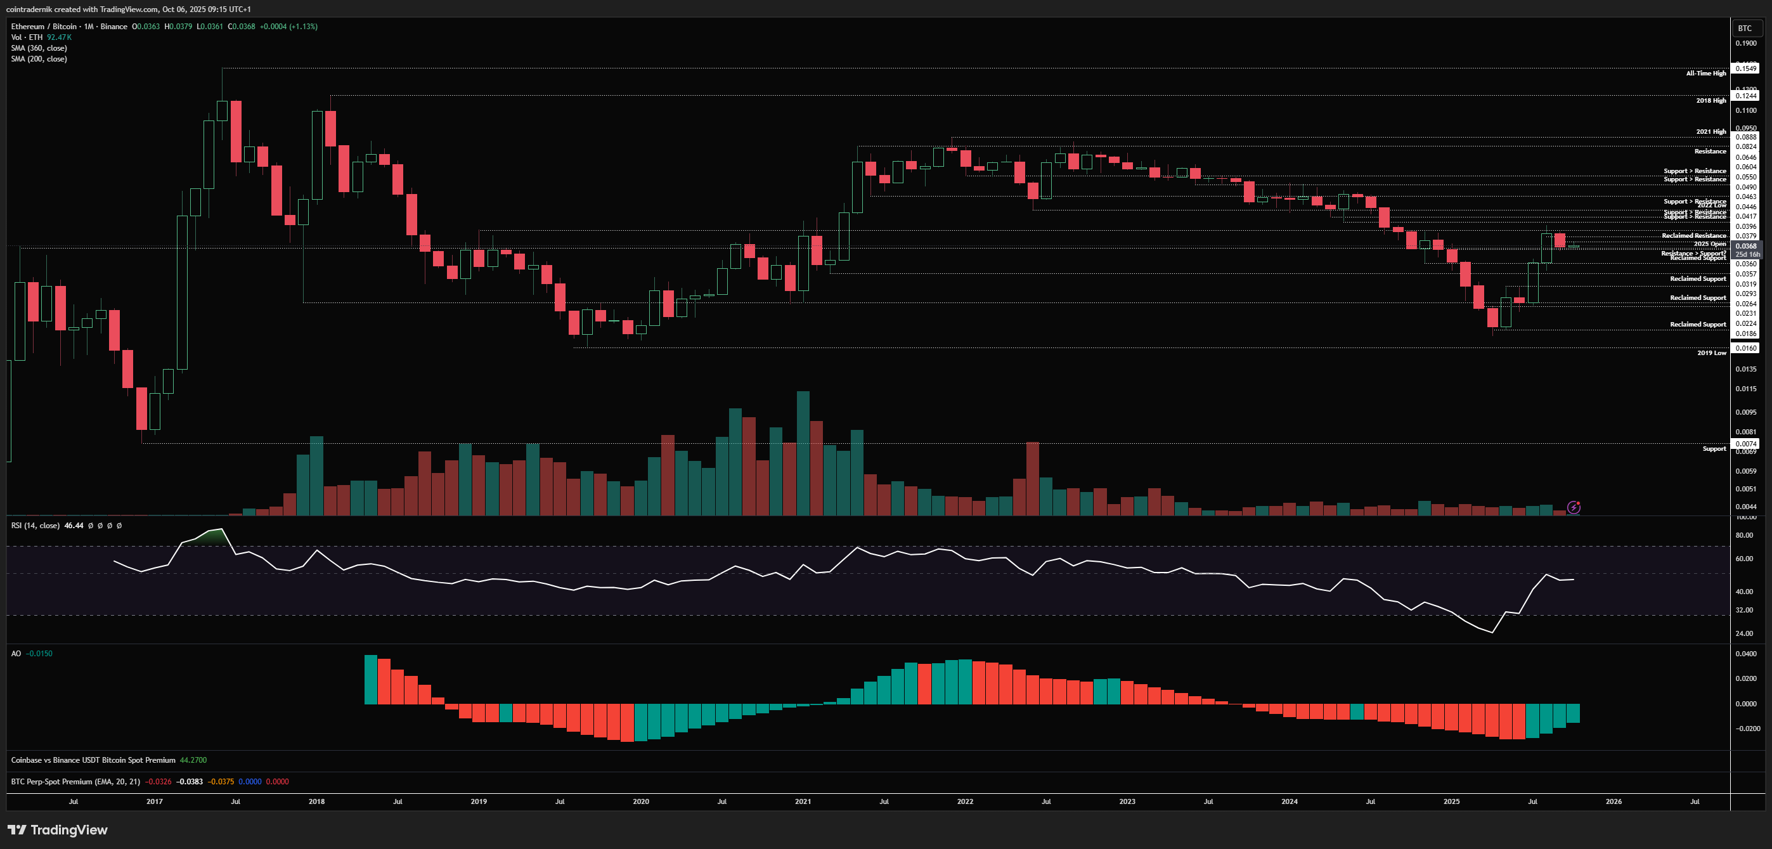Select the BTC Perp-Spot Premium legend

pyautogui.click(x=75, y=782)
